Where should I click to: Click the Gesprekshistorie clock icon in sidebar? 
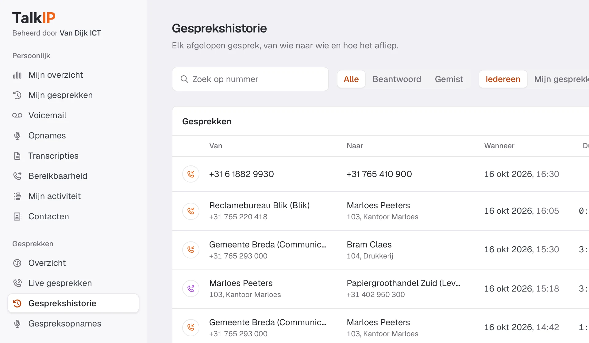[x=17, y=303]
